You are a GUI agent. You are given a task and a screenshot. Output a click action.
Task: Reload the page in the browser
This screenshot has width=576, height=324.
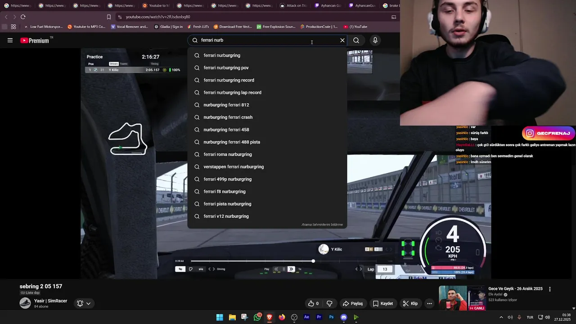(x=23, y=17)
